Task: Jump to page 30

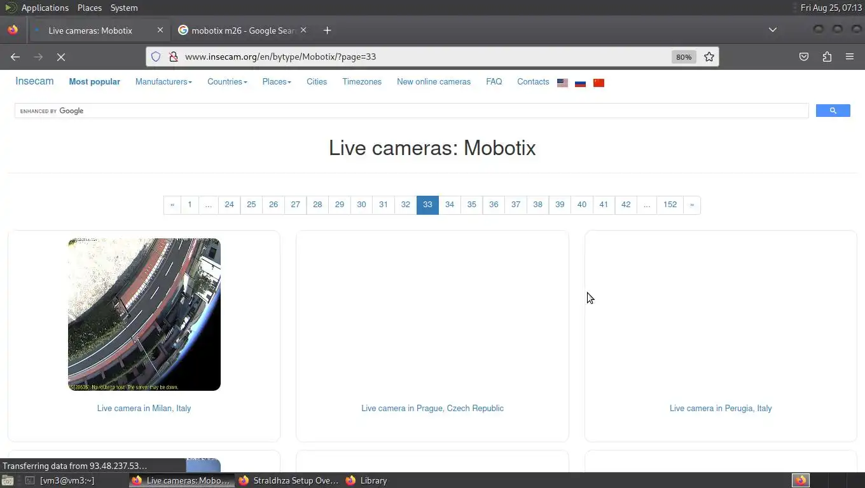Action: (361, 205)
